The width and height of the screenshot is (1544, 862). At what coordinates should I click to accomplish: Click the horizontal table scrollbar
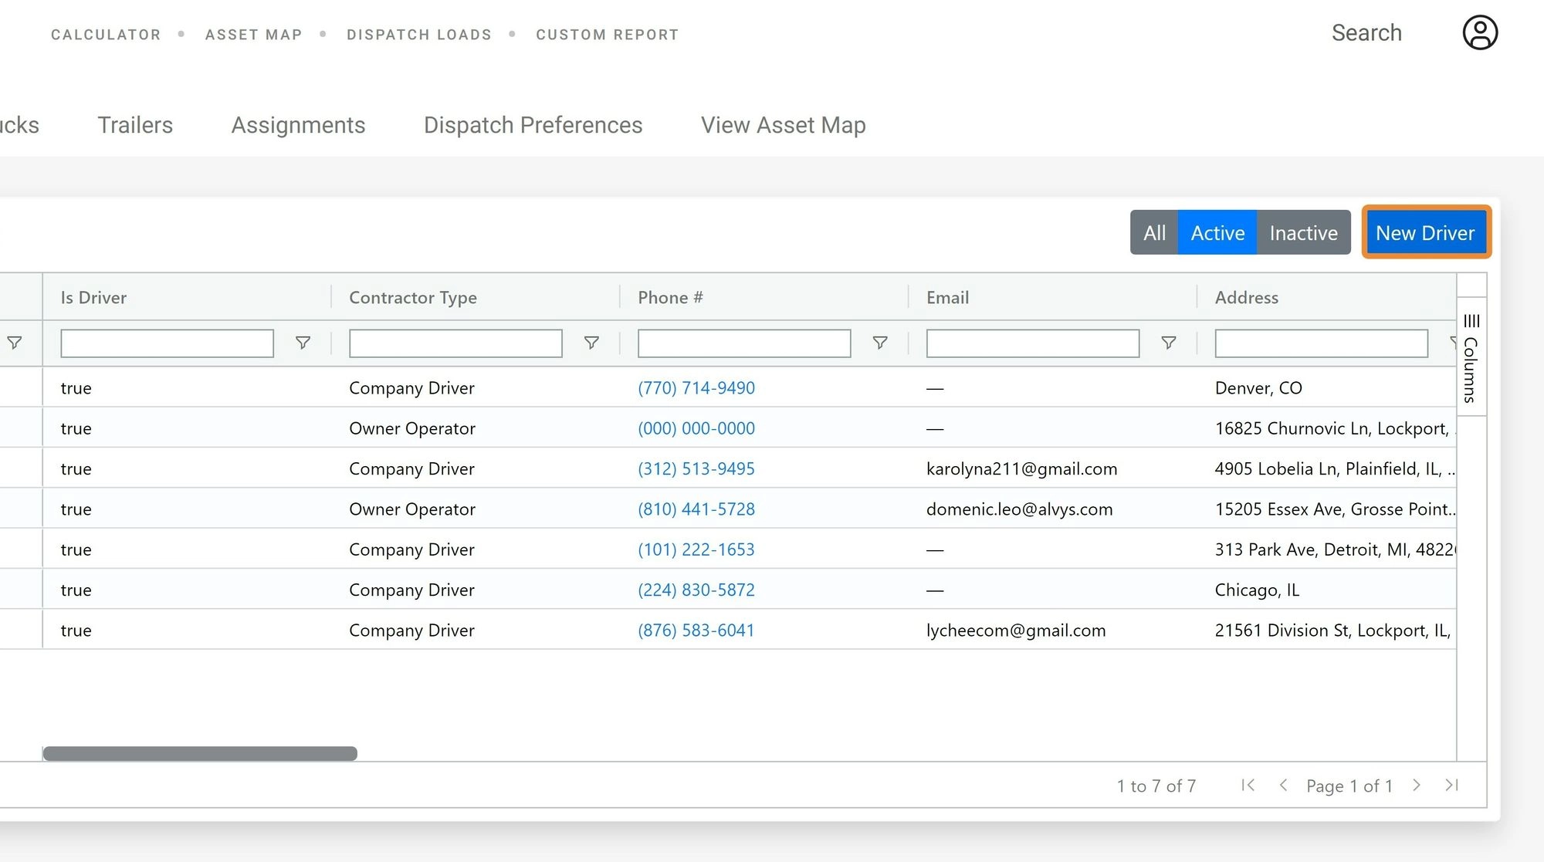coord(200,753)
